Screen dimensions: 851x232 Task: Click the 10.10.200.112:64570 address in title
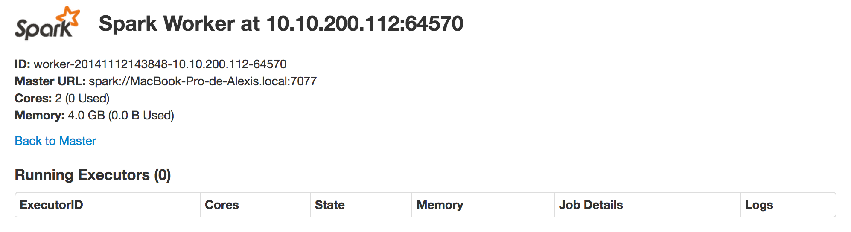pyautogui.click(x=365, y=24)
